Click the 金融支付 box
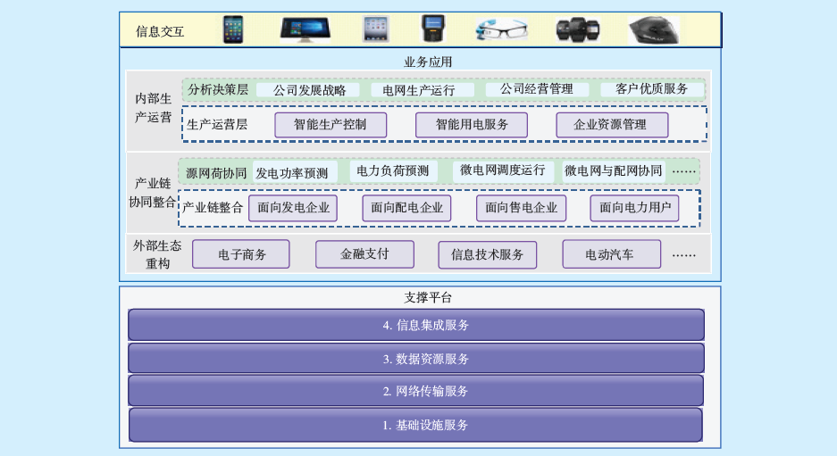This screenshot has width=837, height=456. (364, 254)
